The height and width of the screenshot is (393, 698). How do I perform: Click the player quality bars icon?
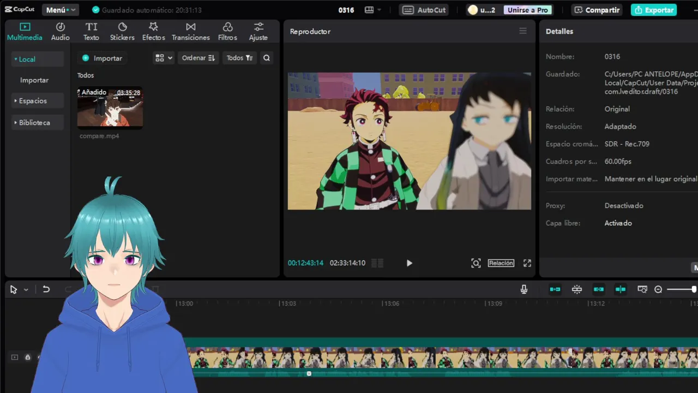(x=377, y=263)
